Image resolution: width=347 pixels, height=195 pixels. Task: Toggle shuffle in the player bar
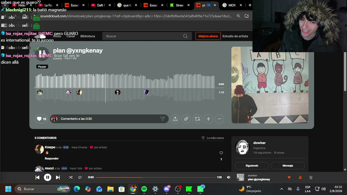[x=71, y=177]
